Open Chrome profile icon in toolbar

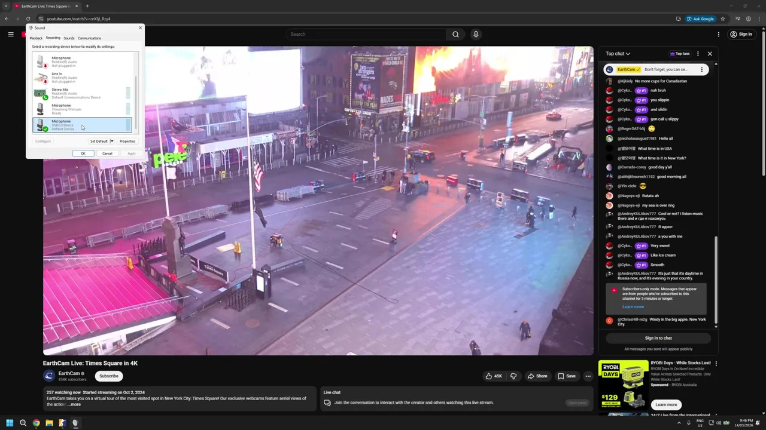tap(749, 19)
